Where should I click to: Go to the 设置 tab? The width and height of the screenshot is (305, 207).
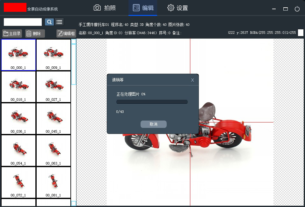click(178, 8)
